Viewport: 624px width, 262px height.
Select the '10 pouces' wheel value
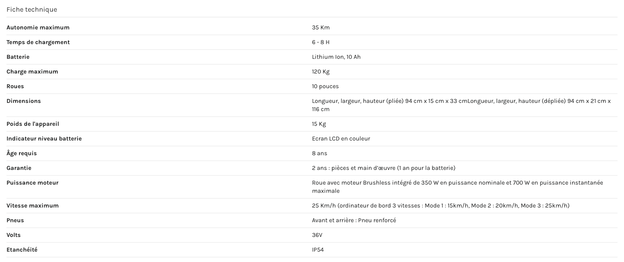[x=325, y=86]
